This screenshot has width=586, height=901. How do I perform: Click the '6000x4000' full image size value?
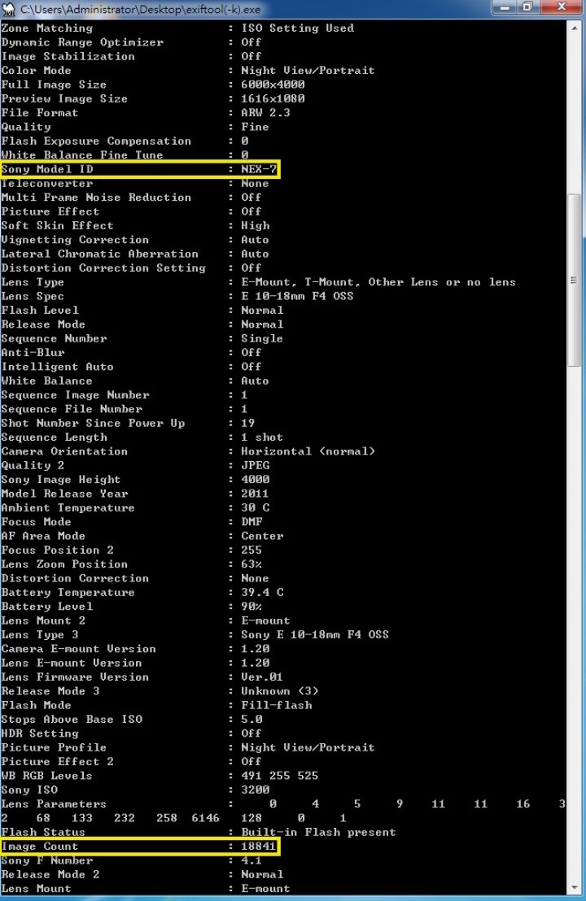coord(273,85)
